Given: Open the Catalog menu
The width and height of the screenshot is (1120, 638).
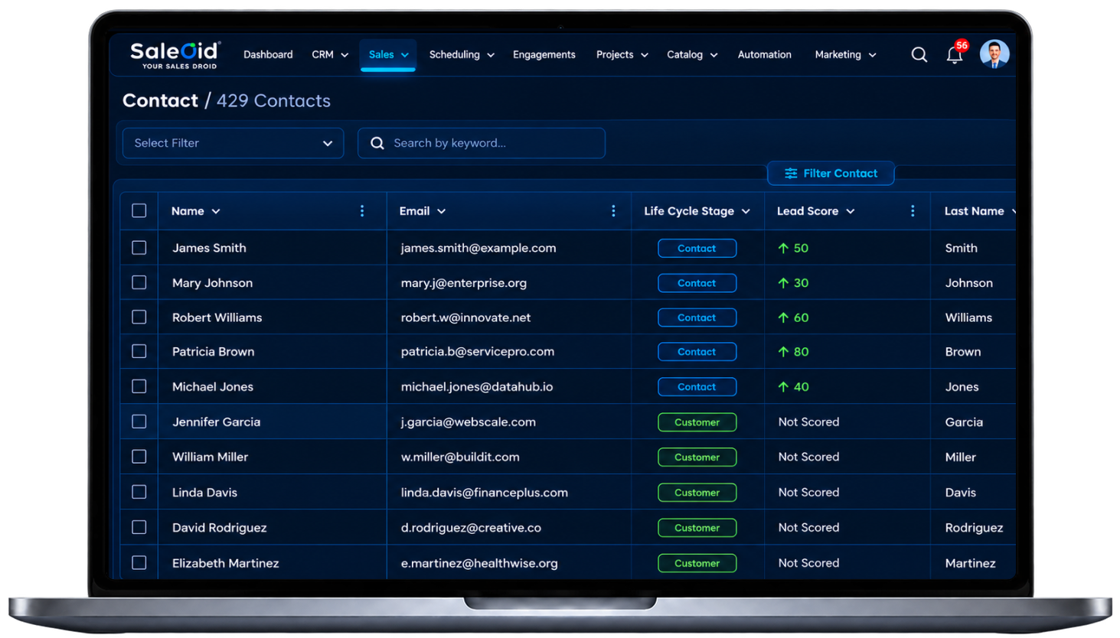Looking at the screenshot, I should [692, 55].
